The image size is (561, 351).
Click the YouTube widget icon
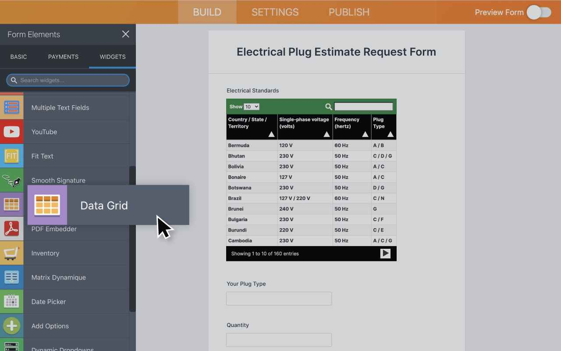pos(12,131)
